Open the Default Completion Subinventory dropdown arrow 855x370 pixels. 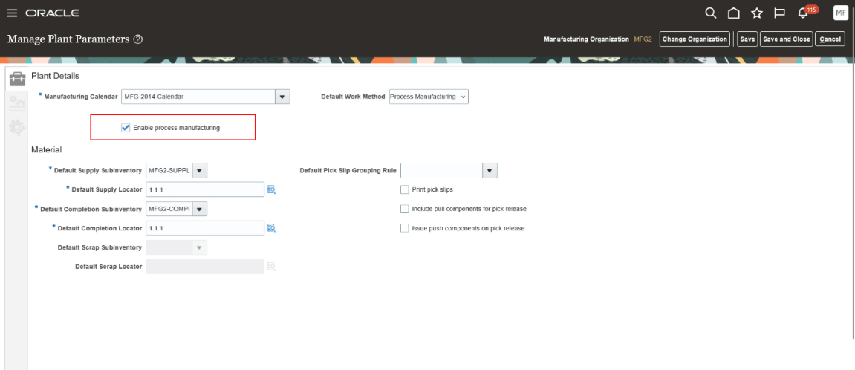(x=200, y=209)
